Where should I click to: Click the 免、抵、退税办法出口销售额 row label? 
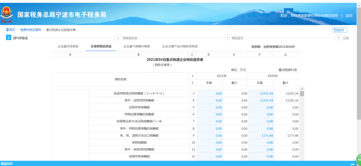click(139, 136)
